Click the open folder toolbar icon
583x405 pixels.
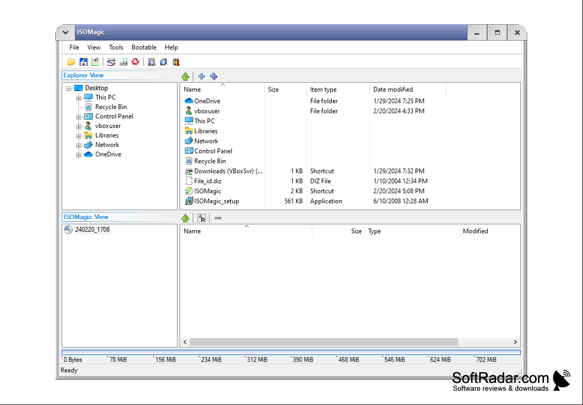pos(71,62)
